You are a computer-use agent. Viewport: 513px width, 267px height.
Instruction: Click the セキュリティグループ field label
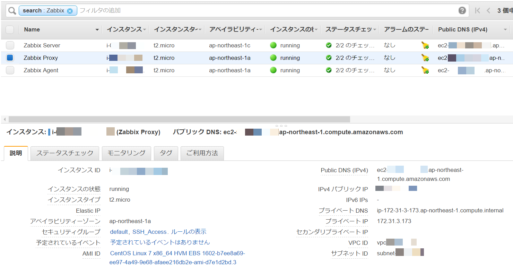tap(71, 232)
